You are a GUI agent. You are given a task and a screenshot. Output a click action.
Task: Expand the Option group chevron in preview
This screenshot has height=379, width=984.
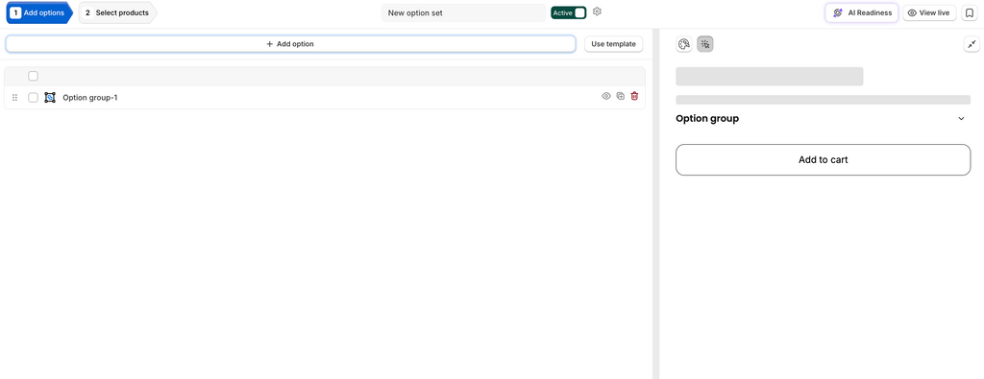coord(961,118)
